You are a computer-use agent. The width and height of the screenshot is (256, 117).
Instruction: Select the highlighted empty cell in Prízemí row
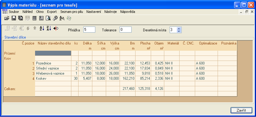[x=53, y=53]
